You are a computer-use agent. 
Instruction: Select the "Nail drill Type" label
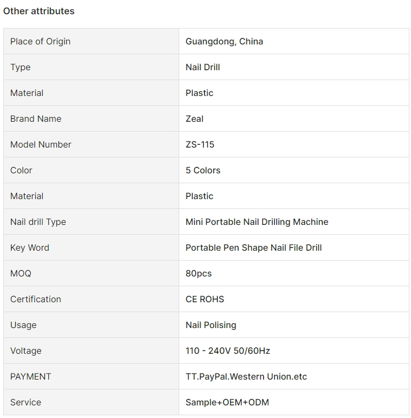pos(38,222)
